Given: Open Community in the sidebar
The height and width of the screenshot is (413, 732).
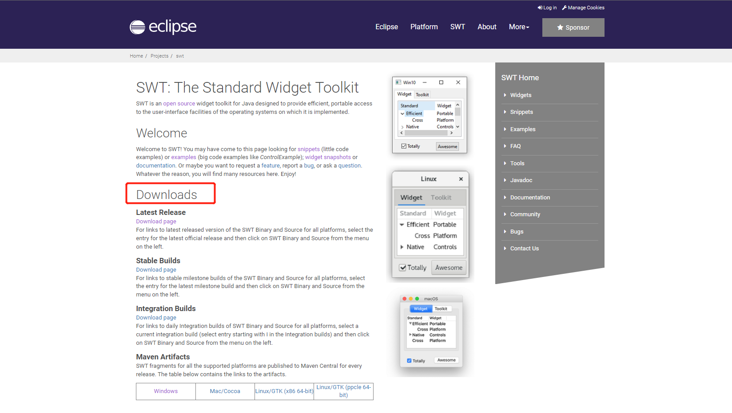Looking at the screenshot, I should tap(525, 214).
